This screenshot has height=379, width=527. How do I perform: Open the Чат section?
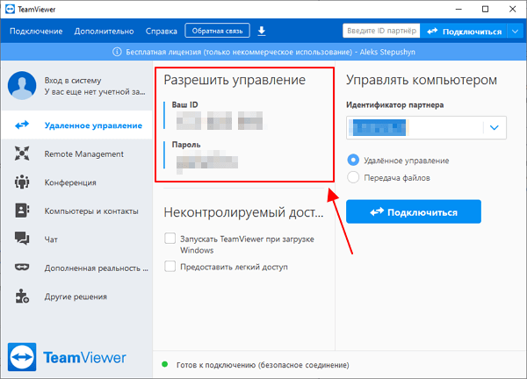coord(77,239)
